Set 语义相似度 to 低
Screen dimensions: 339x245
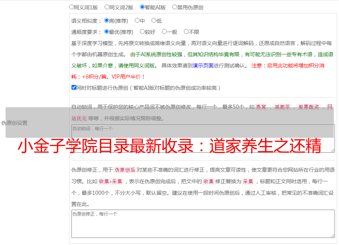154,20
